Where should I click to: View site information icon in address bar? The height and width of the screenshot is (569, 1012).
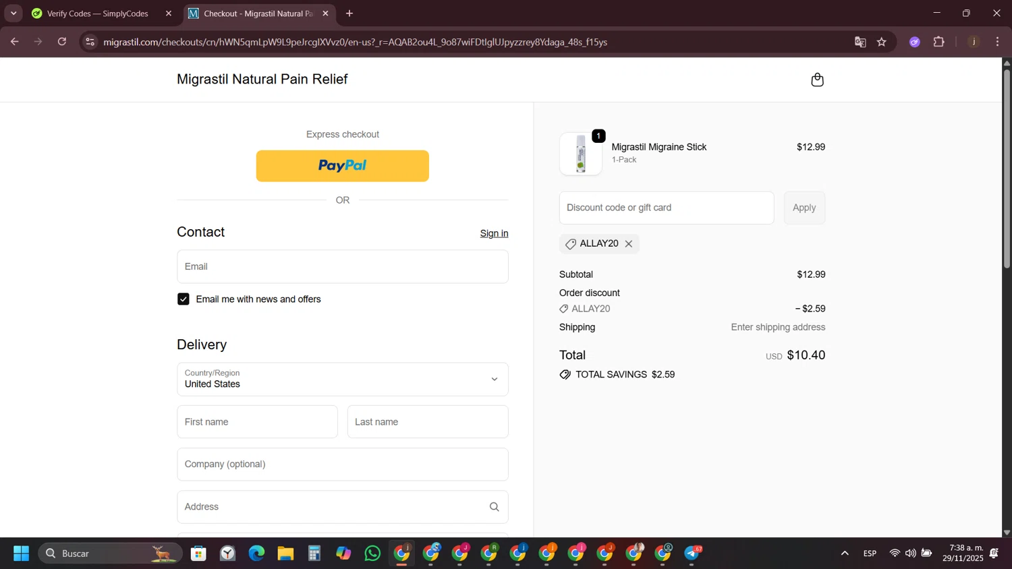point(90,42)
